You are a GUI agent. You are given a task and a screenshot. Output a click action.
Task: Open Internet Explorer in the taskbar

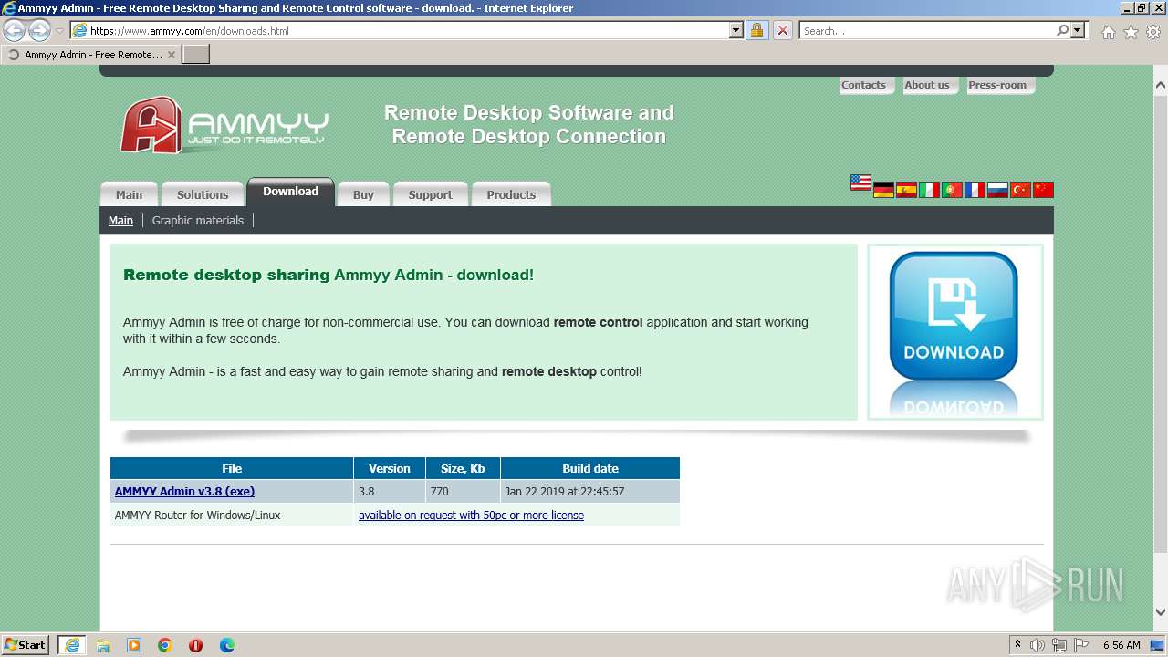tap(71, 645)
